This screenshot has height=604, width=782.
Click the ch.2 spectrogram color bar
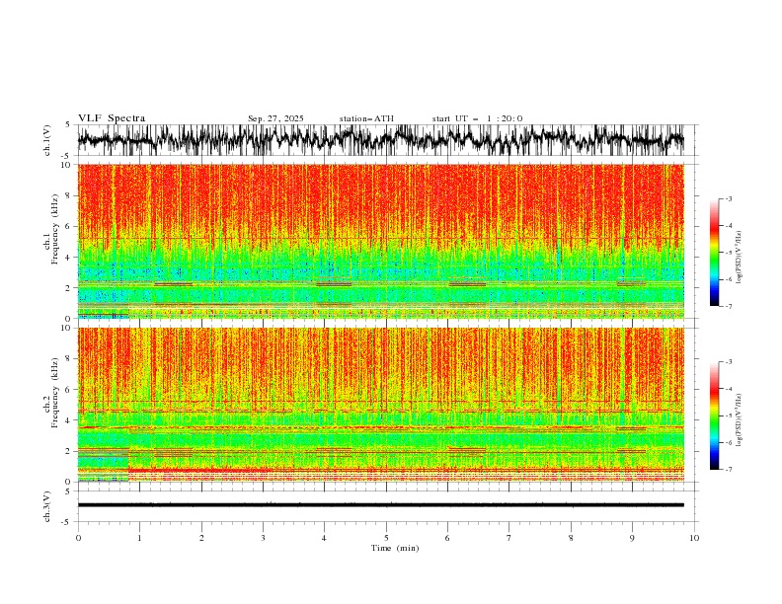pos(714,415)
